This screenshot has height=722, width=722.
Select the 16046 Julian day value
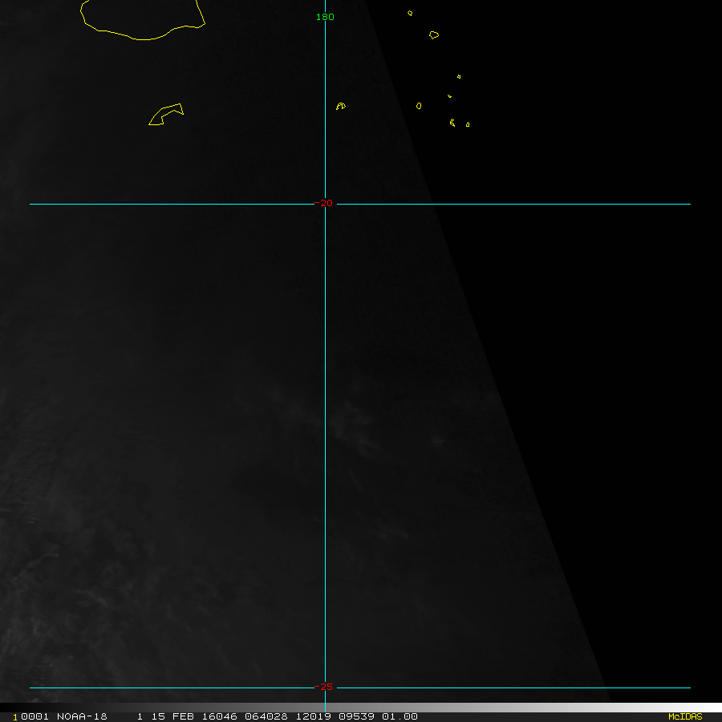pos(219,716)
